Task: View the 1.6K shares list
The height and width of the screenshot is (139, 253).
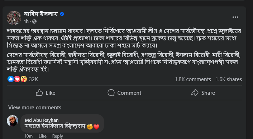Action: tap(229, 79)
